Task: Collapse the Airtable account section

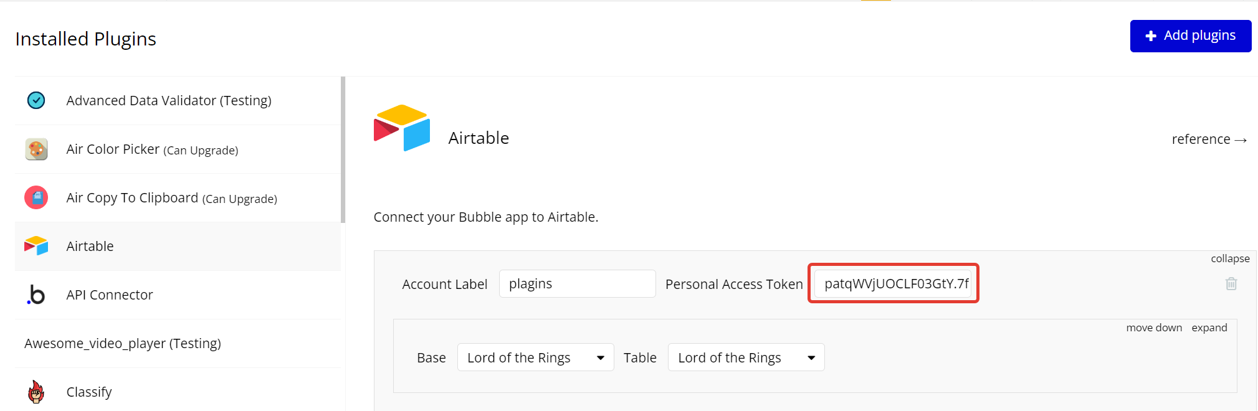Action: (x=1230, y=258)
